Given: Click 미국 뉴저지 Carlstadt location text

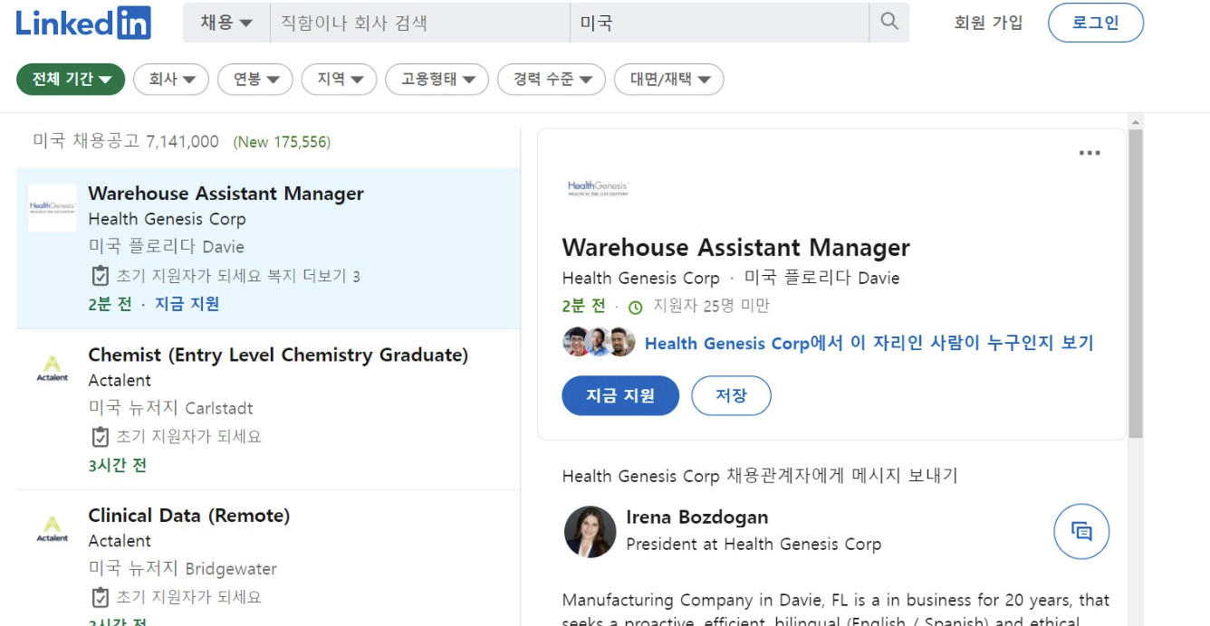Looking at the screenshot, I should 171,408.
